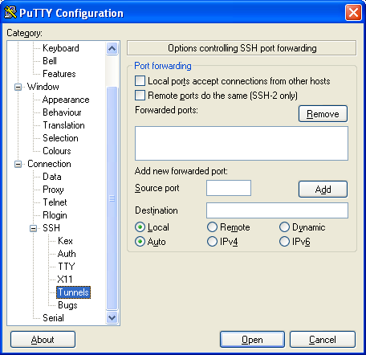Pick the IPv6 radio button

click(x=284, y=242)
